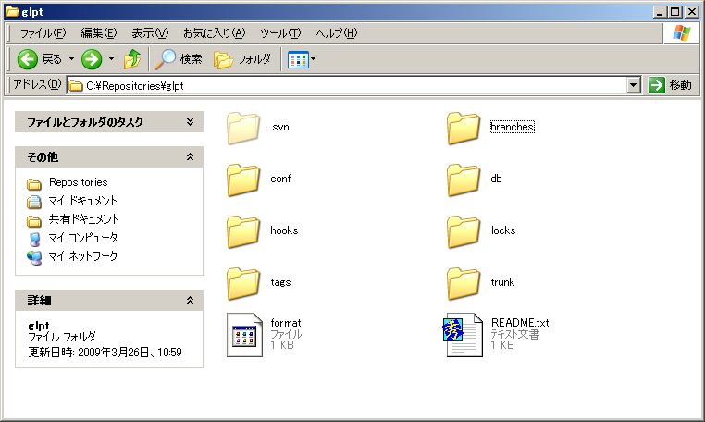Select the conf folder icon
Image resolution: width=705 pixels, height=422 pixels.
pyautogui.click(x=243, y=180)
